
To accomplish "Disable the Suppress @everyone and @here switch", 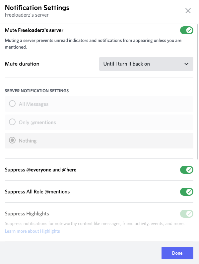I will pos(186,170).
